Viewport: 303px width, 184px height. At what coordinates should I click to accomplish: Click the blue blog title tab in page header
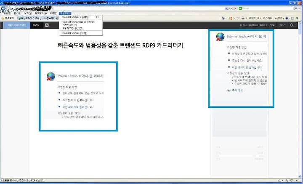point(16,25)
